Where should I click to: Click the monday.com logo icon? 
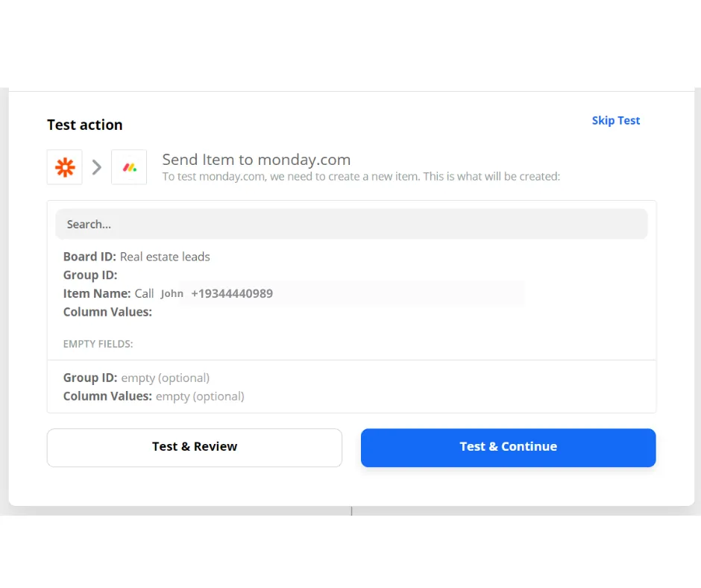tap(129, 167)
